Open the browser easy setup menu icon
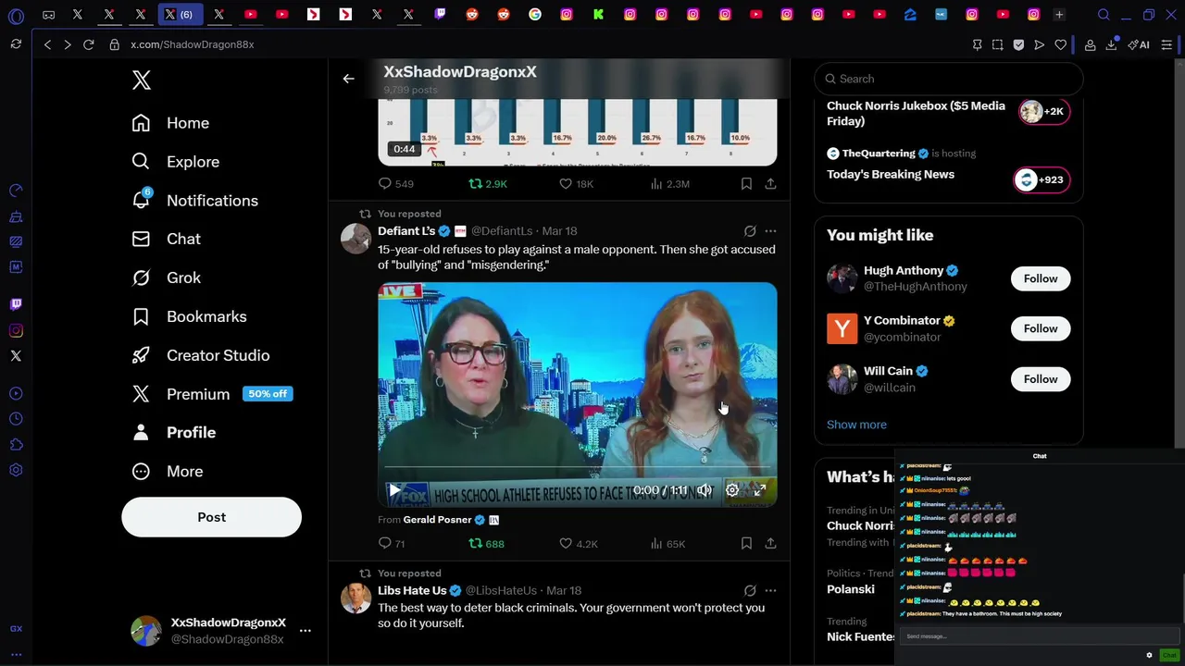The height and width of the screenshot is (666, 1185). pyautogui.click(x=1166, y=44)
